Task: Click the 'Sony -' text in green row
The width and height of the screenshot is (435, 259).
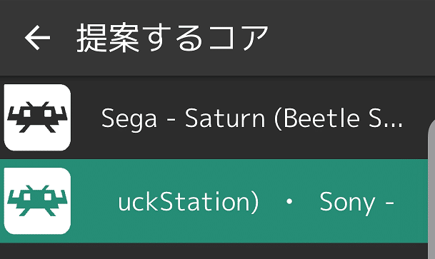Action: pos(356,203)
